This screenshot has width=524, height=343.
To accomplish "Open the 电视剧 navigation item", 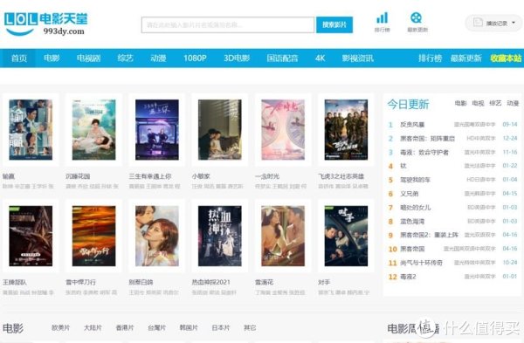I will pos(88,58).
